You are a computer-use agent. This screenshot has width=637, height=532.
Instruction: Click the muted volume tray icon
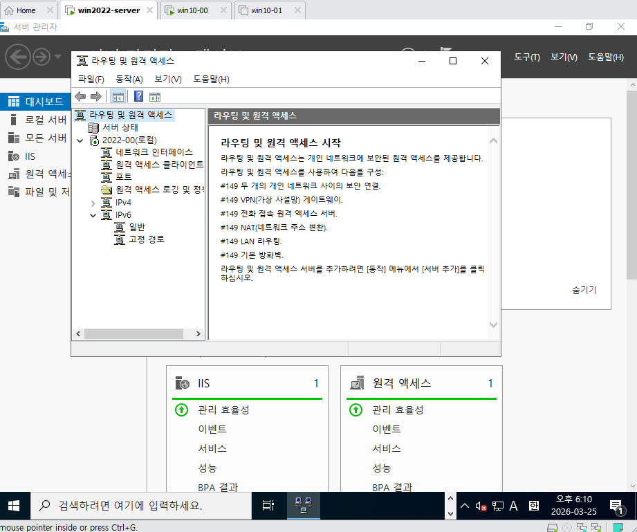click(x=481, y=506)
